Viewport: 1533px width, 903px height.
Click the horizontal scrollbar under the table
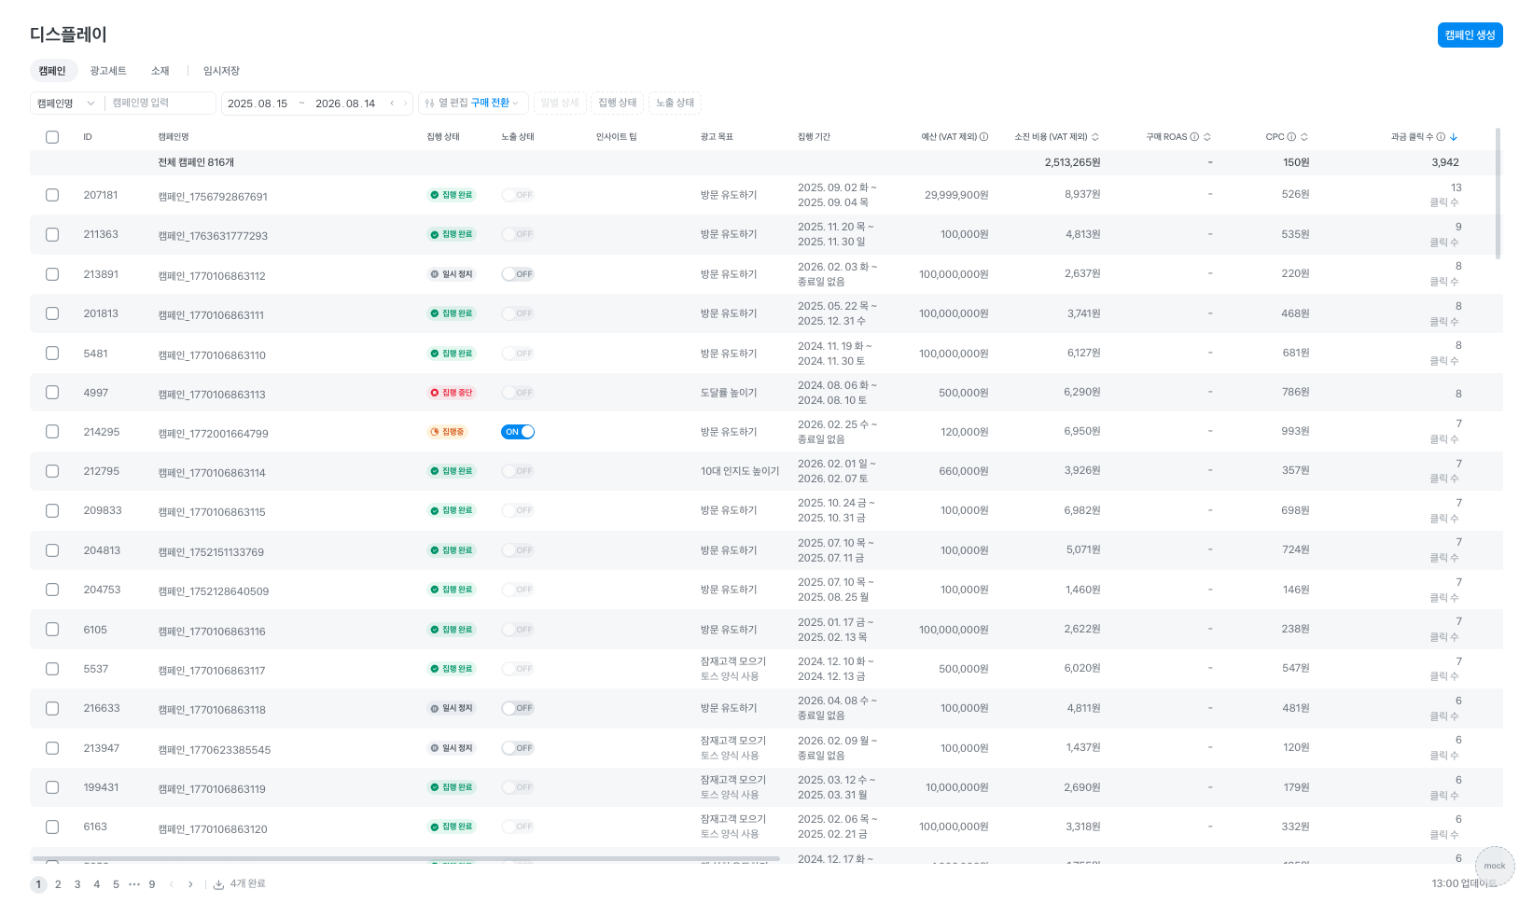(406, 858)
